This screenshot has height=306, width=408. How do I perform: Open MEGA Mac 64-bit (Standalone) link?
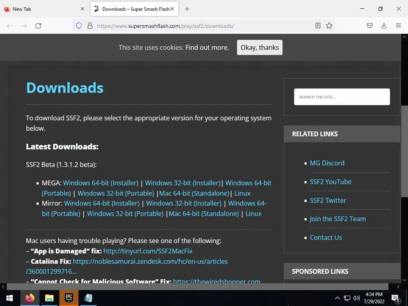click(194, 193)
